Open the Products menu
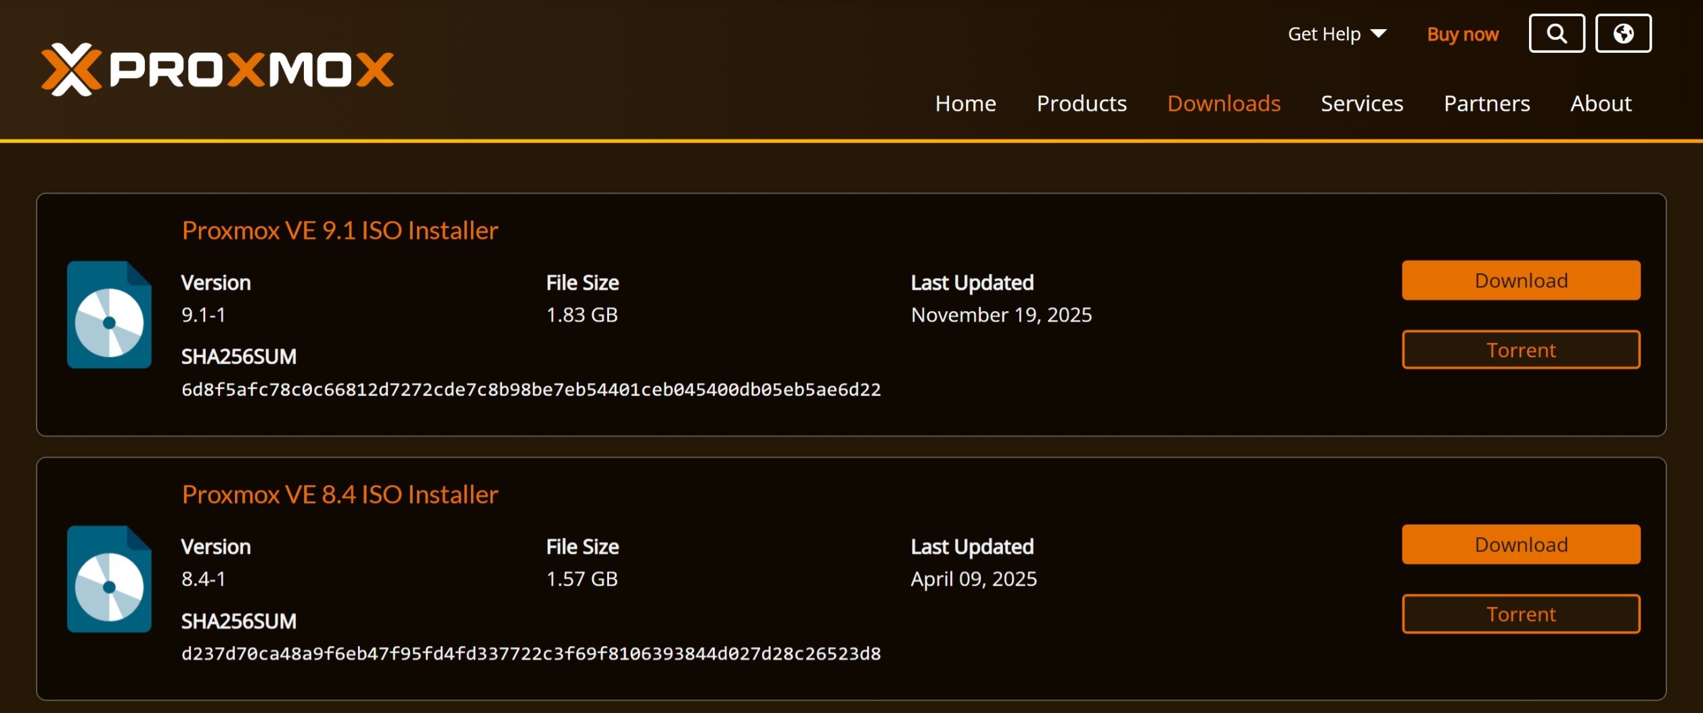The image size is (1703, 713). 1082,103
